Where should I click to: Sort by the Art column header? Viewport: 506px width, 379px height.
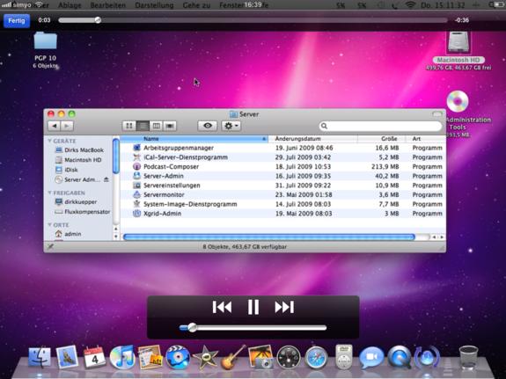tap(426, 139)
